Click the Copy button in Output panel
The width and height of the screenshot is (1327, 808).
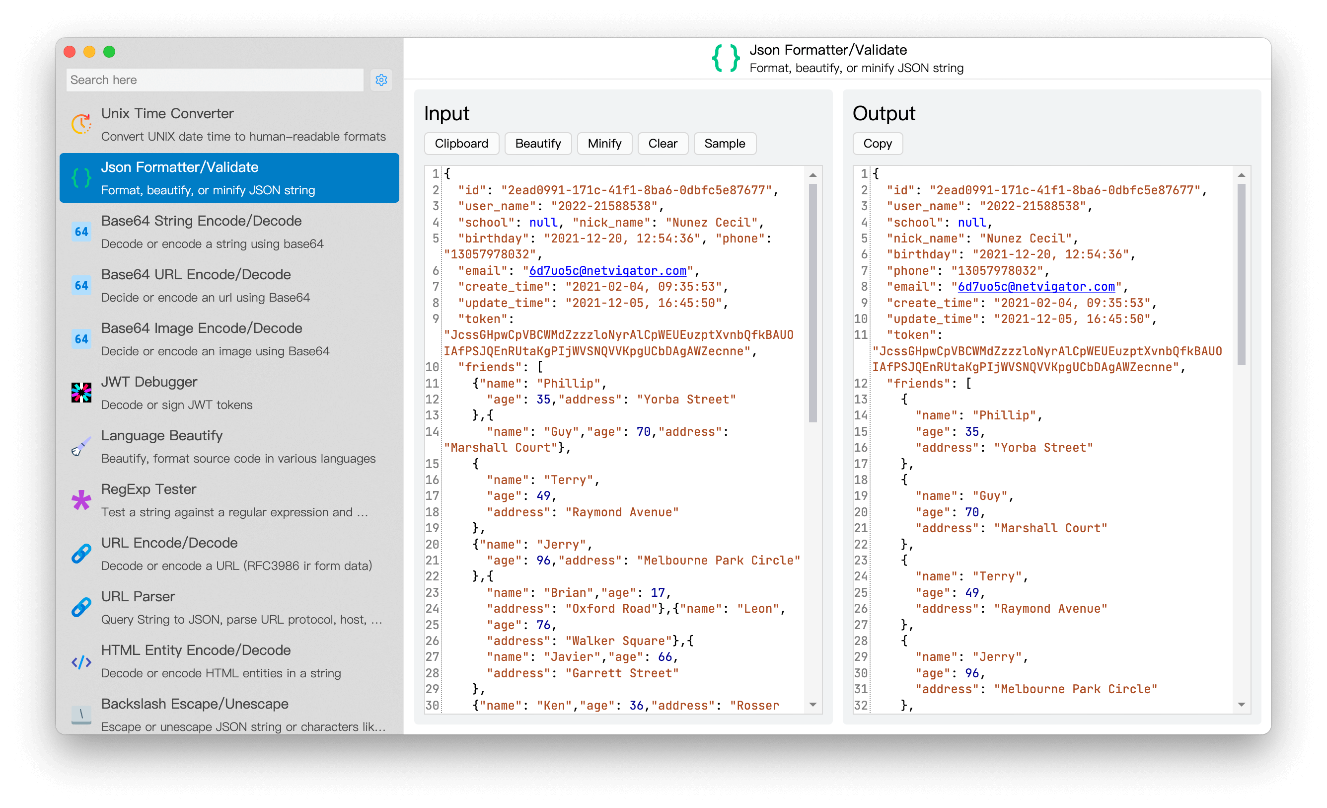pyautogui.click(x=876, y=144)
